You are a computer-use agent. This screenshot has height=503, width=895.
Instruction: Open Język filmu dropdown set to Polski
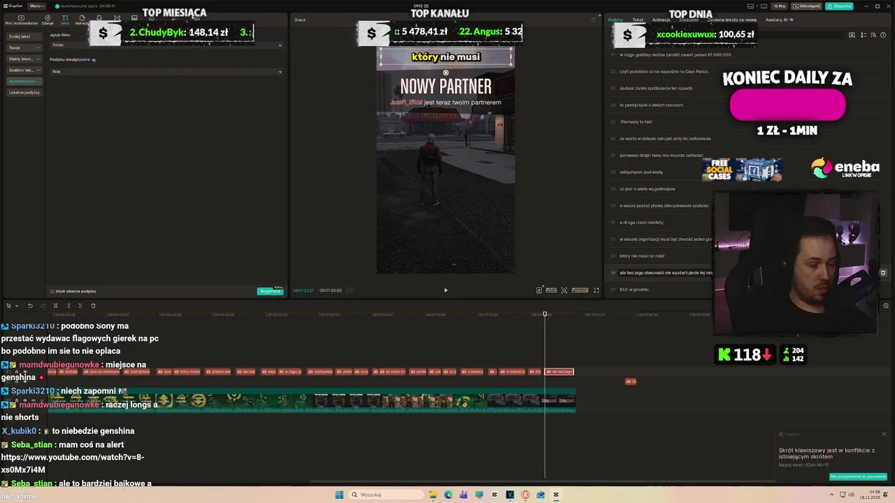pyautogui.click(x=166, y=45)
